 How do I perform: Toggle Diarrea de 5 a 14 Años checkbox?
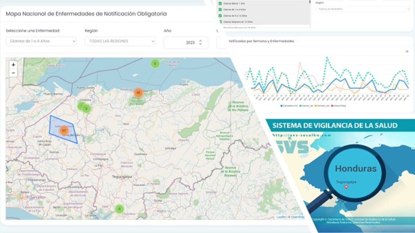pos(220,16)
